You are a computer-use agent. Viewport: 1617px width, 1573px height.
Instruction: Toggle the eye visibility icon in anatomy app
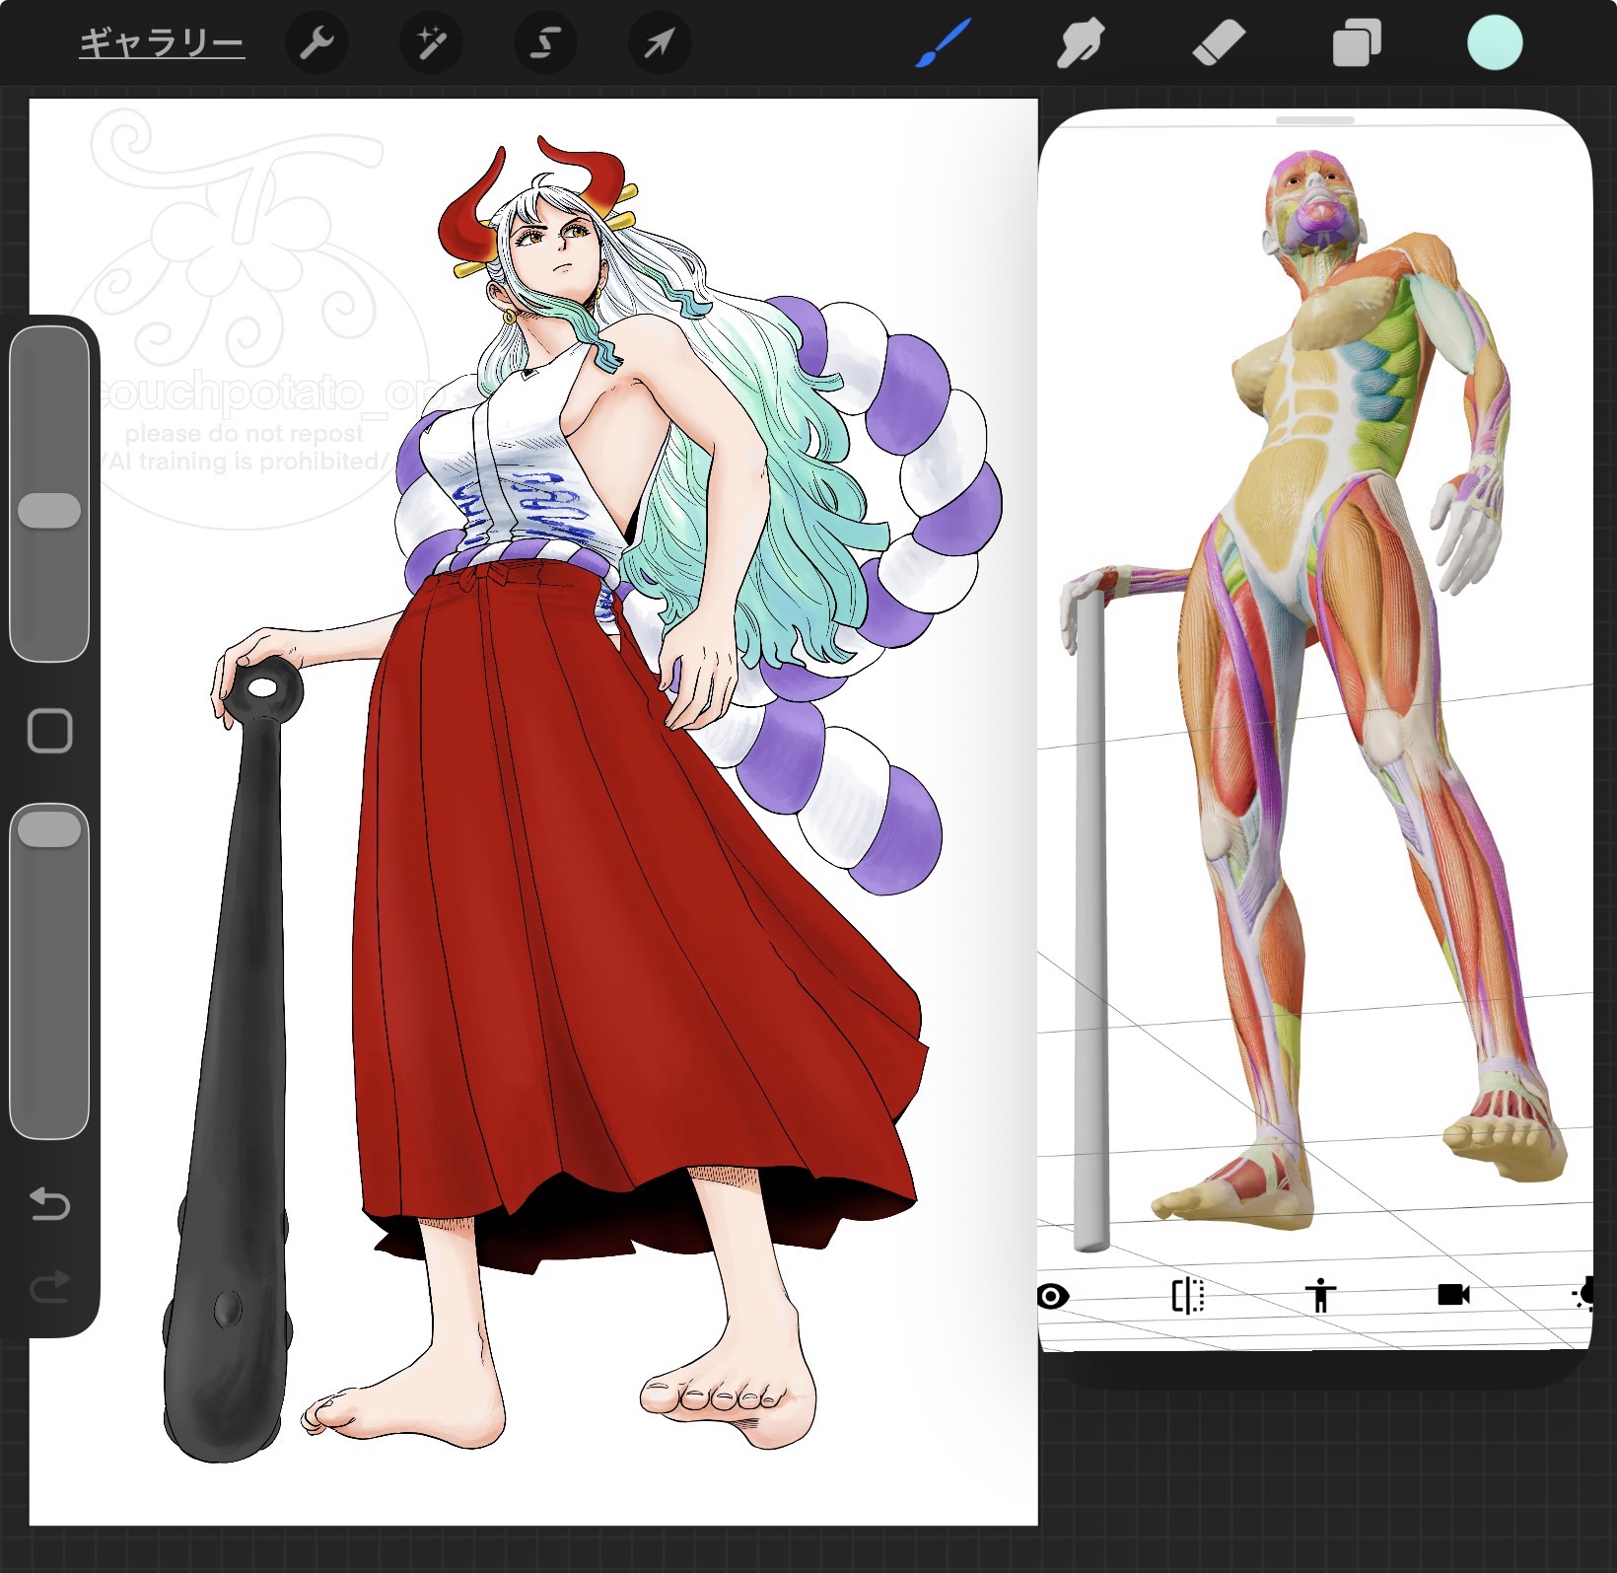click(x=1052, y=1296)
